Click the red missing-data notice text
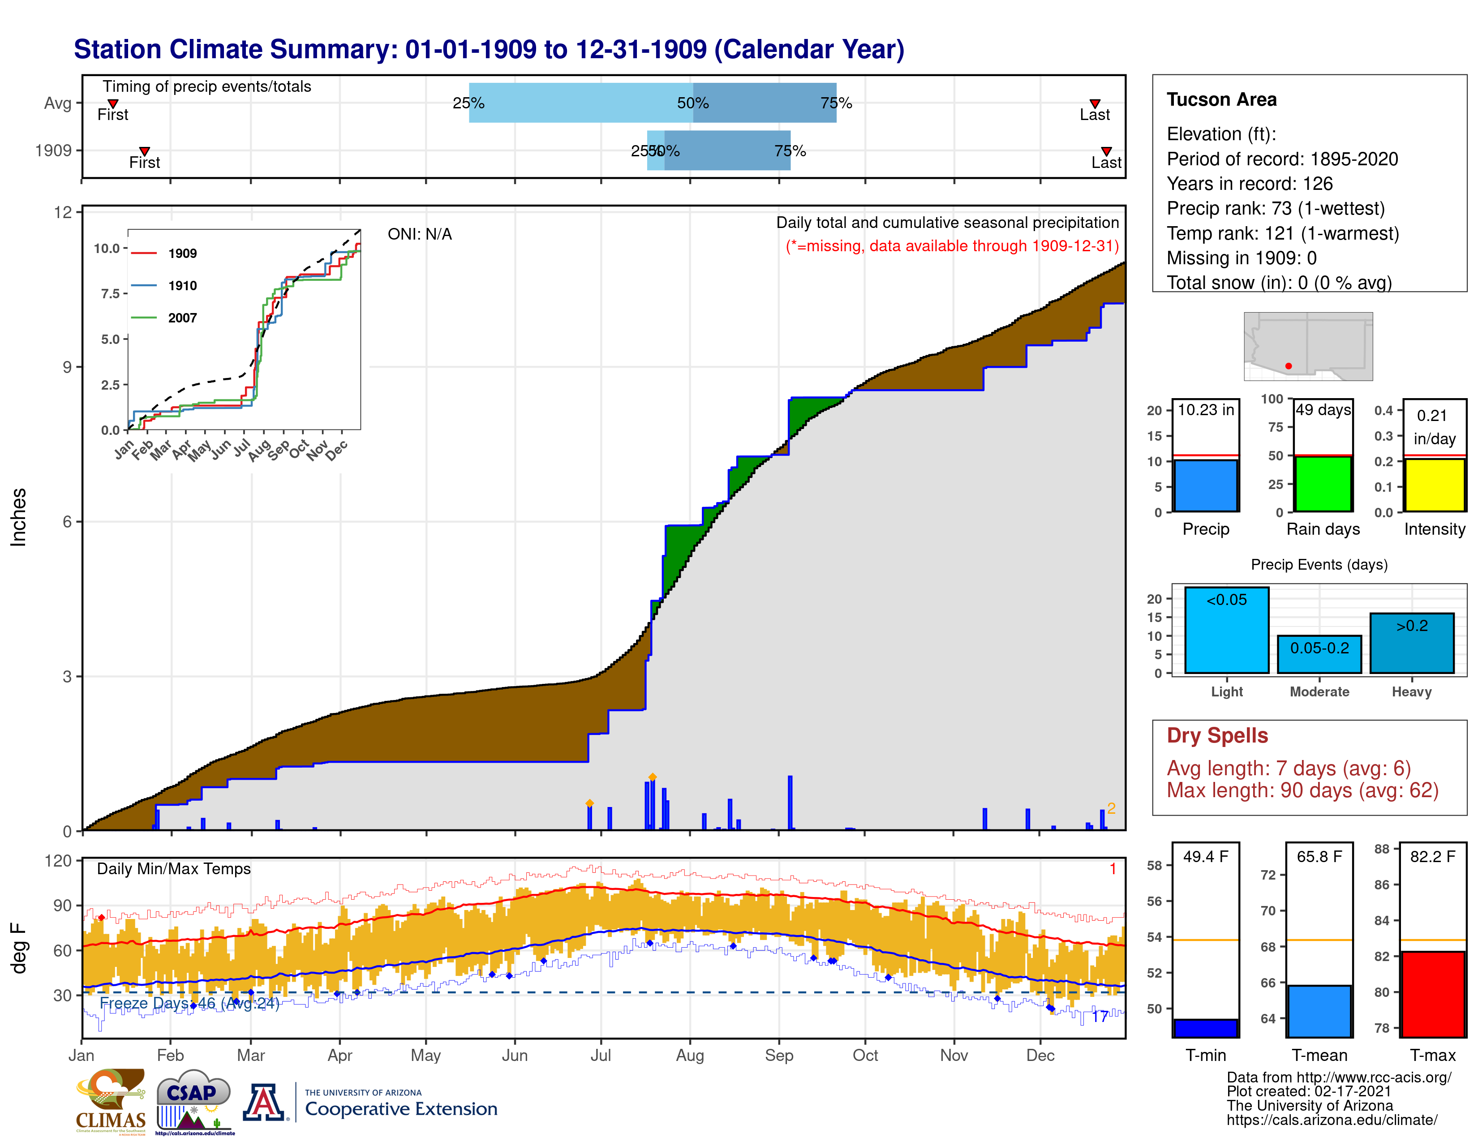1478x1142 pixels. click(x=952, y=245)
